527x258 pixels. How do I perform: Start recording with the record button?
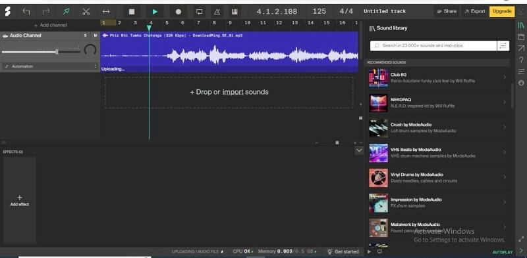pyautogui.click(x=178, y=12)
